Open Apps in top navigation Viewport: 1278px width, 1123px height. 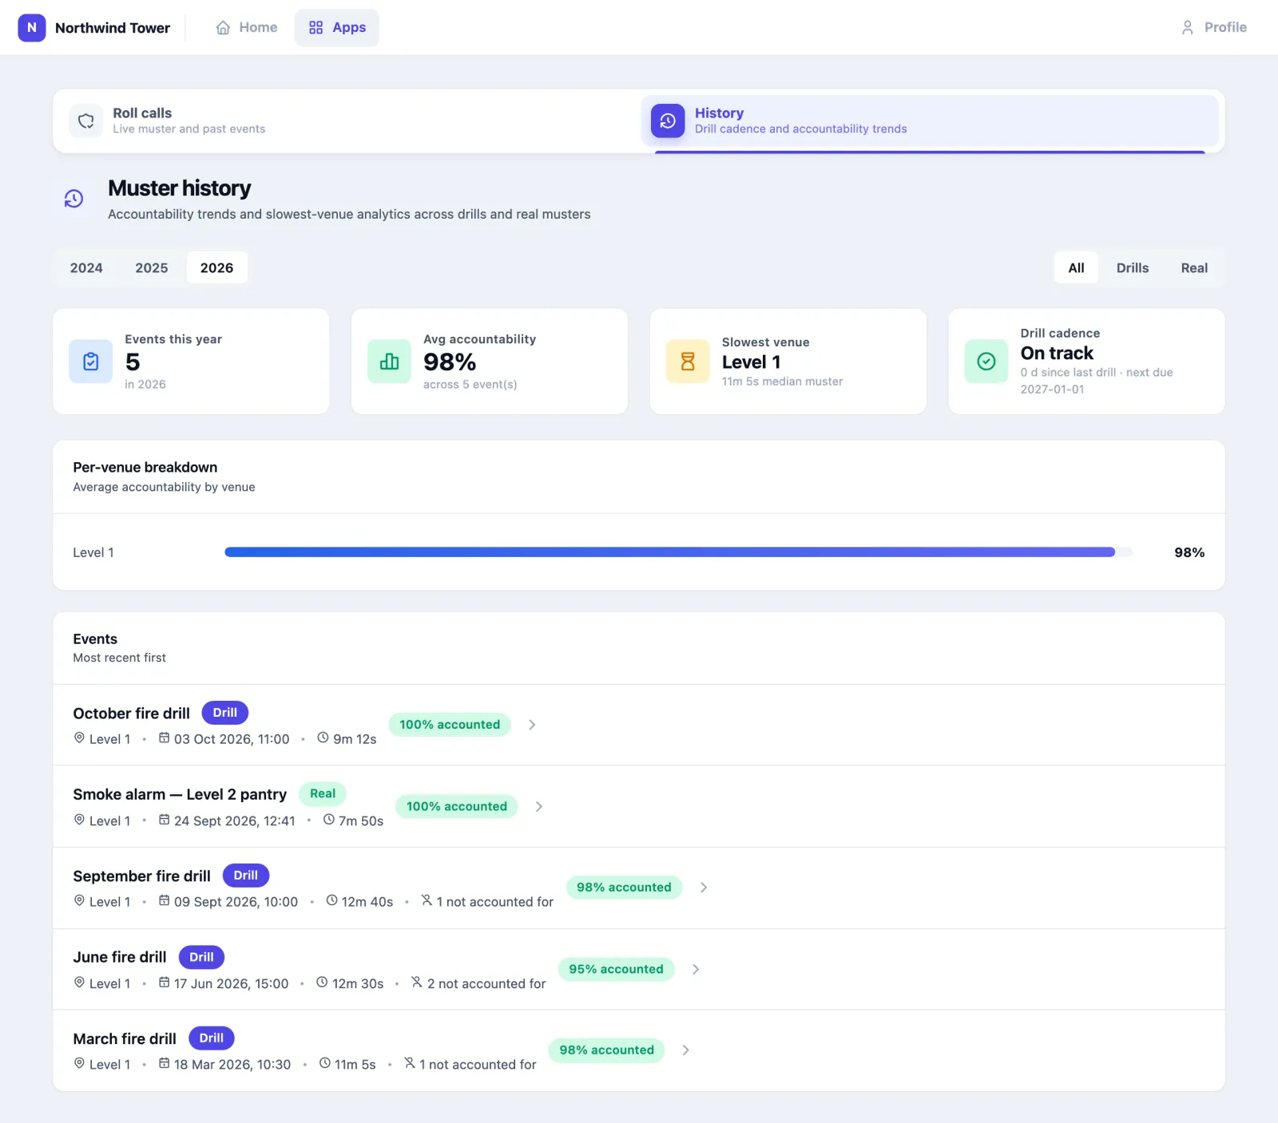[x=337, y=28]
